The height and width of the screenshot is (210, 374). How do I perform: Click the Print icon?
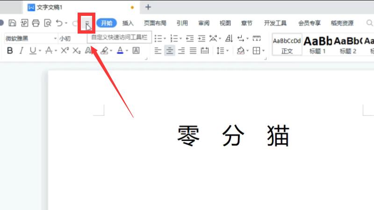(36, 23)
